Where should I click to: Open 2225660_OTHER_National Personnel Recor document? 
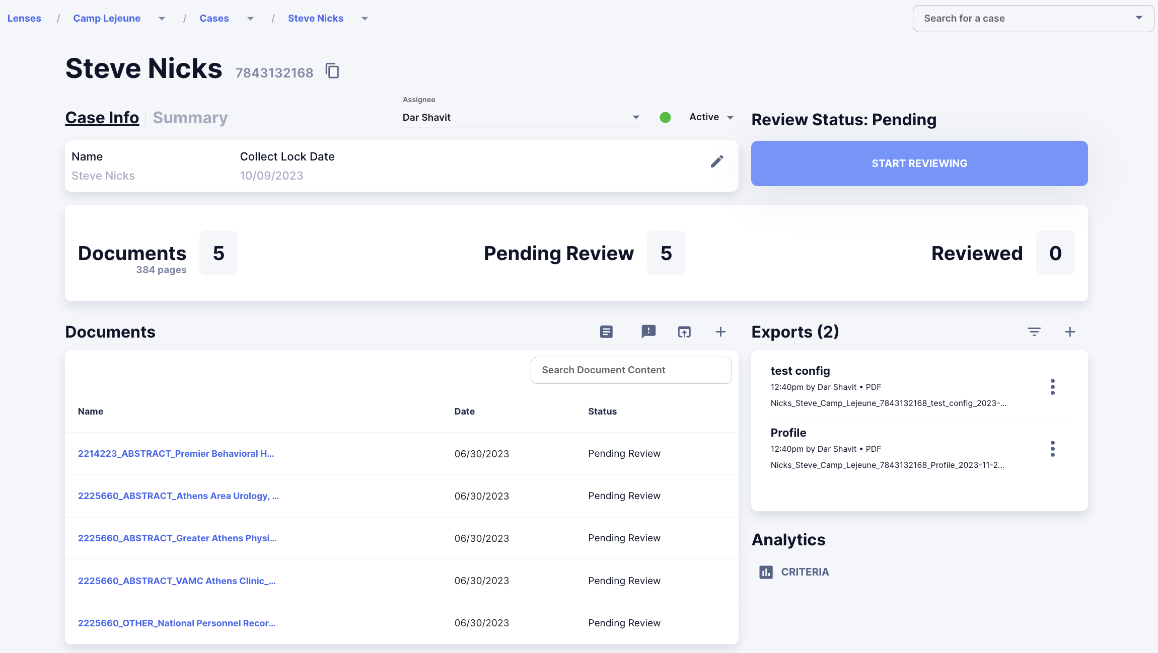(177, 623)
